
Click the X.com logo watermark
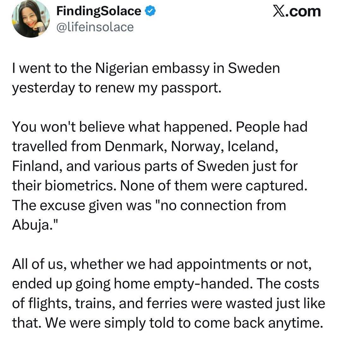[296, 12]
